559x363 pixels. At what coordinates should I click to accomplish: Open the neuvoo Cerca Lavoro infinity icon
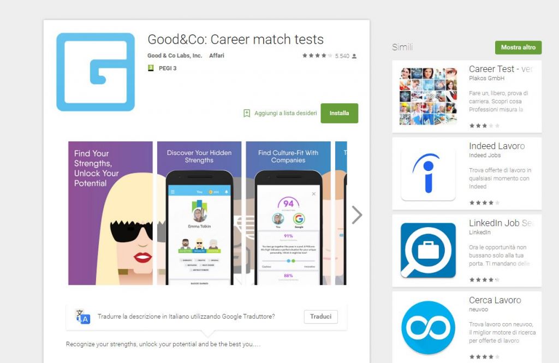coord(428,328)
